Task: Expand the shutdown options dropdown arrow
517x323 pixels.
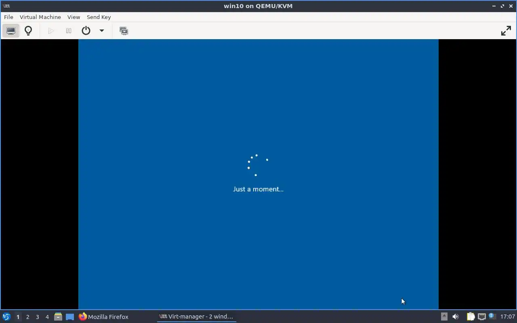Action: (x=102, y=31)
